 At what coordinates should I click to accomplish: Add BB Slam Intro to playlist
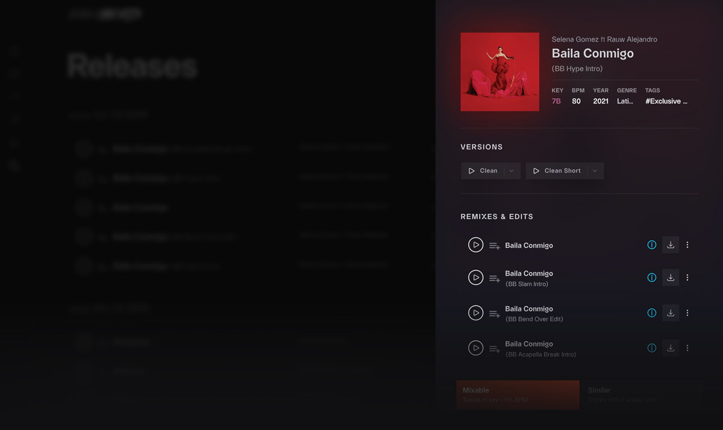(495, 278)
